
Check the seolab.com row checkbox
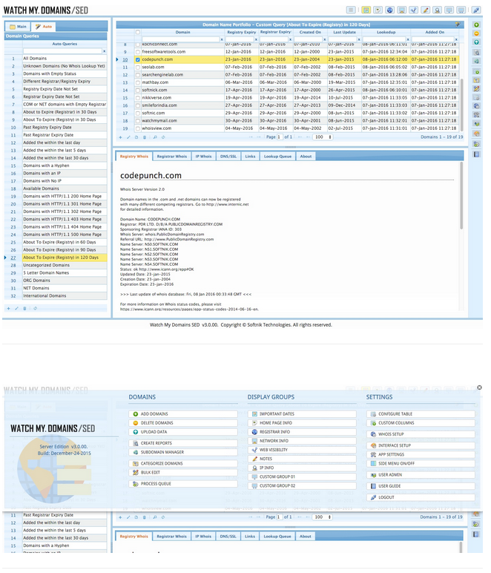click(x=138, y=68)
